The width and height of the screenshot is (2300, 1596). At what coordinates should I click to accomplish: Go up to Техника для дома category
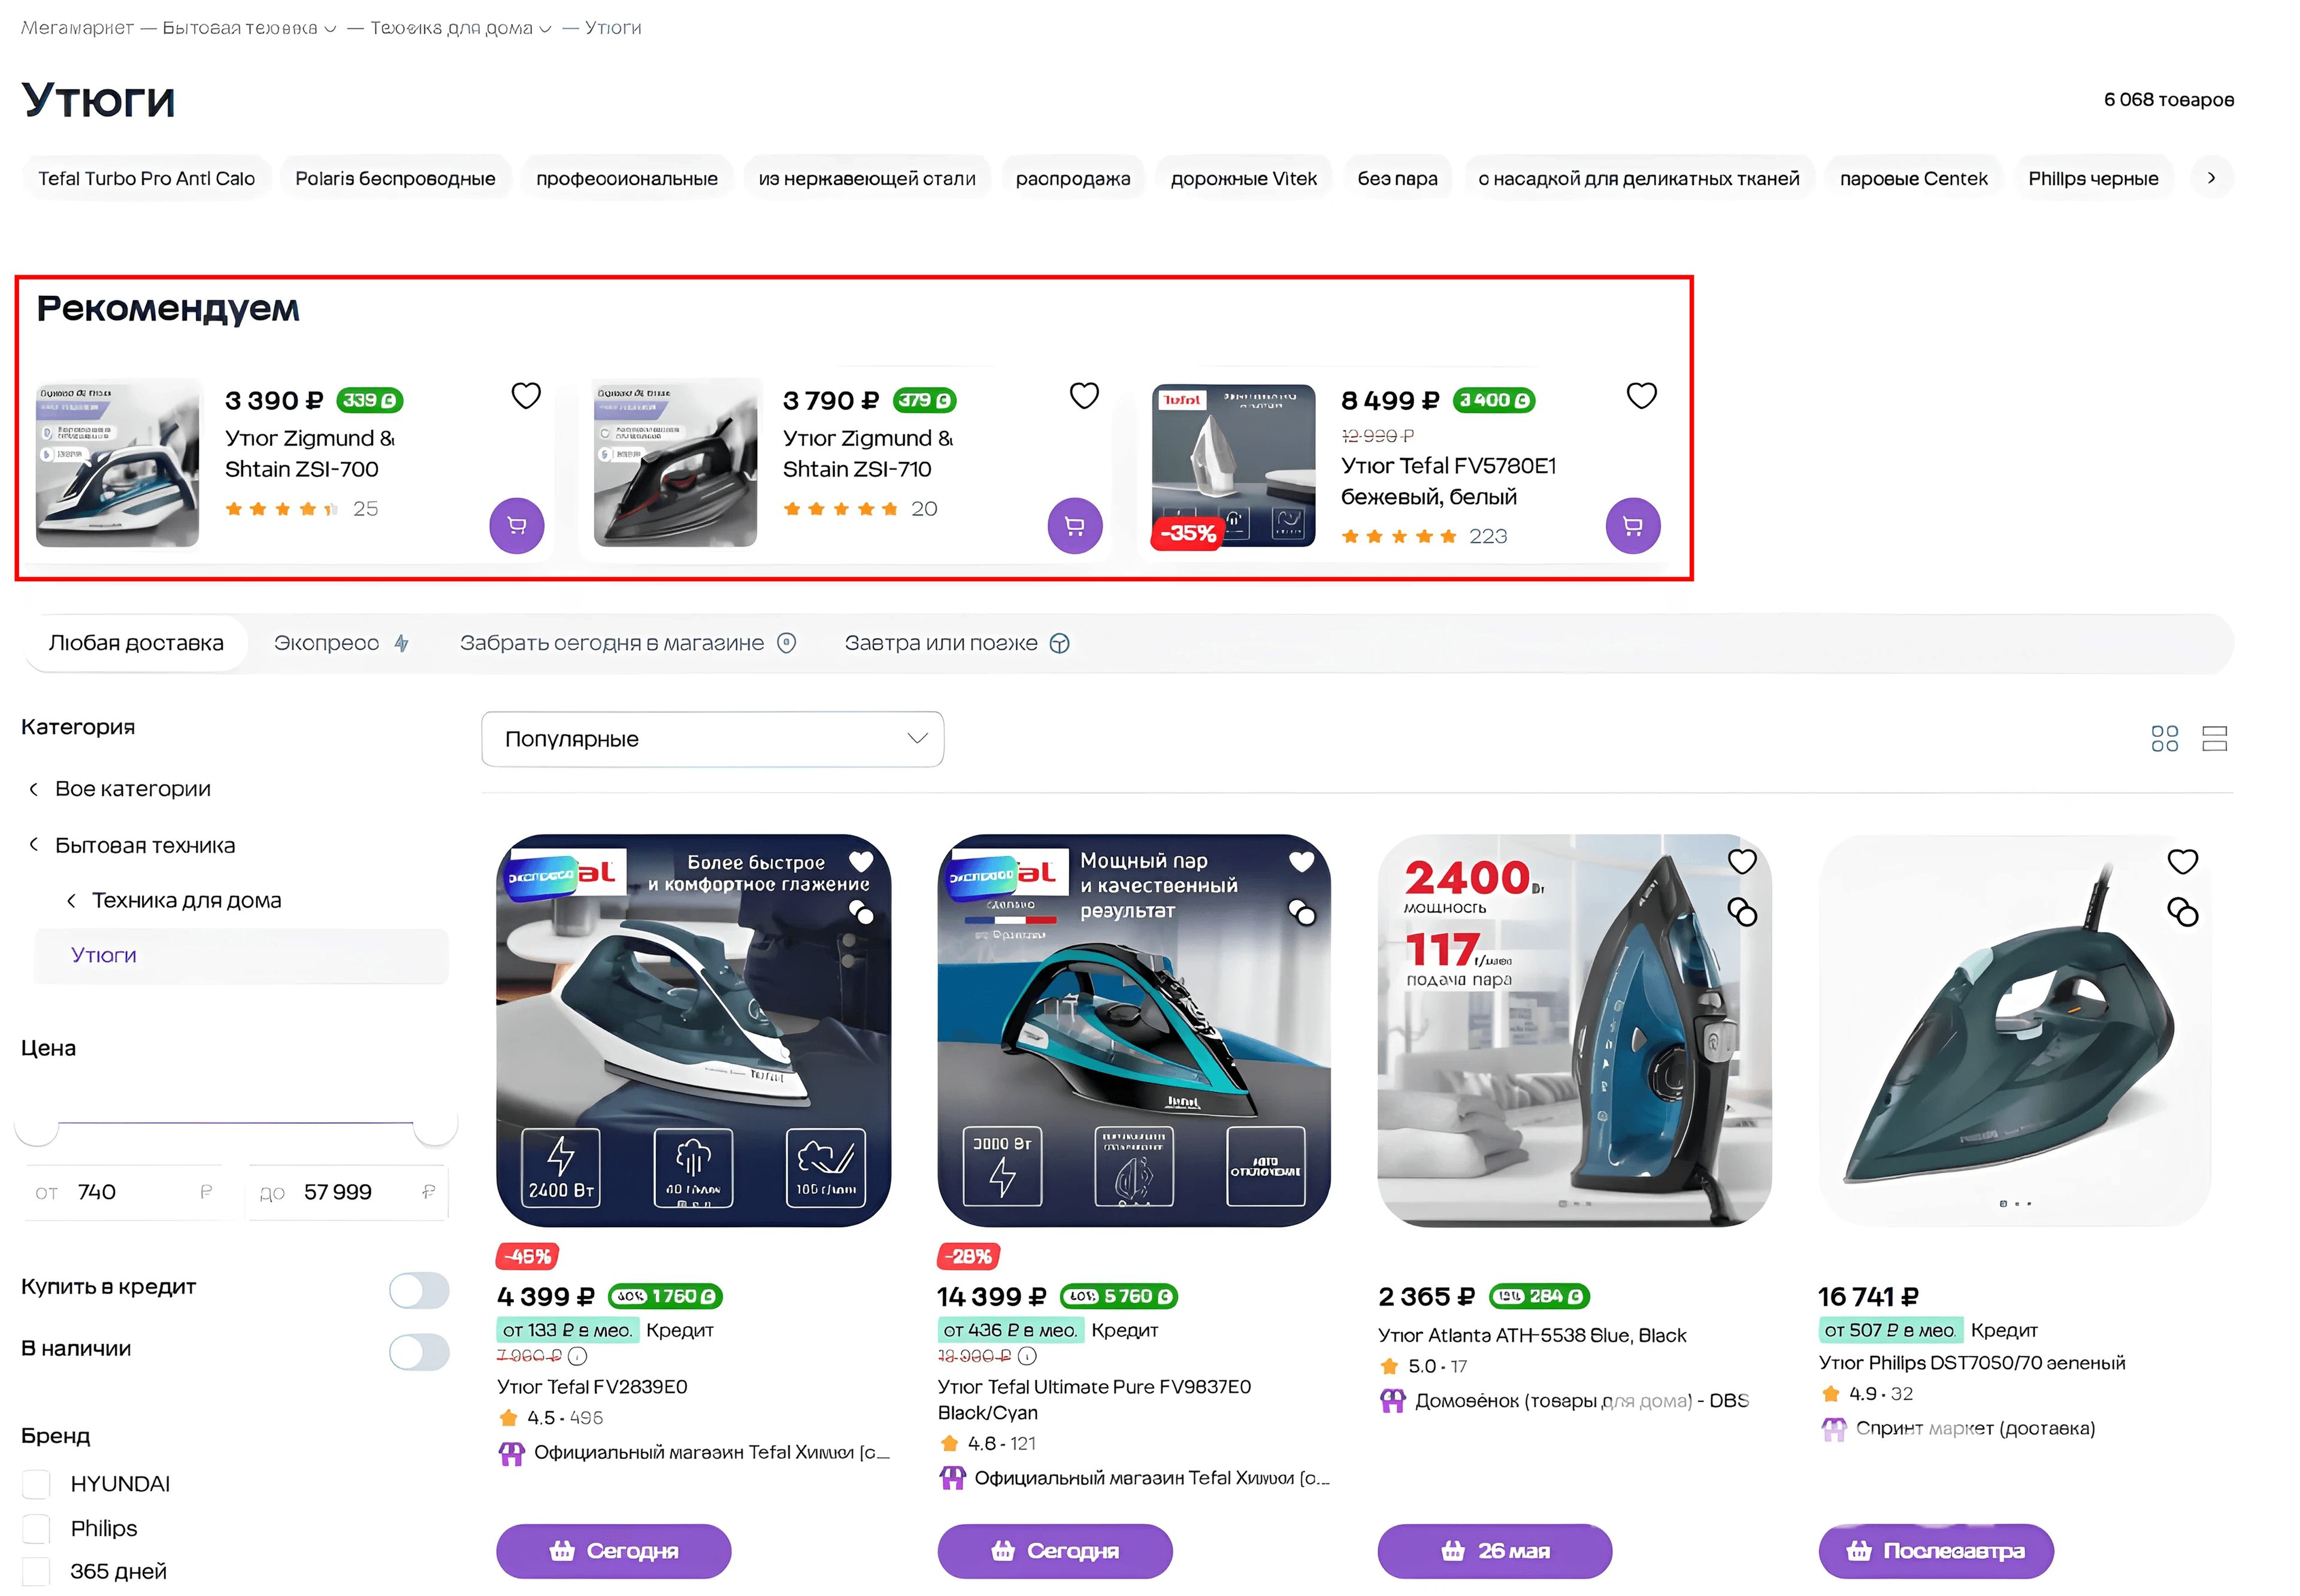pos(174,901)
